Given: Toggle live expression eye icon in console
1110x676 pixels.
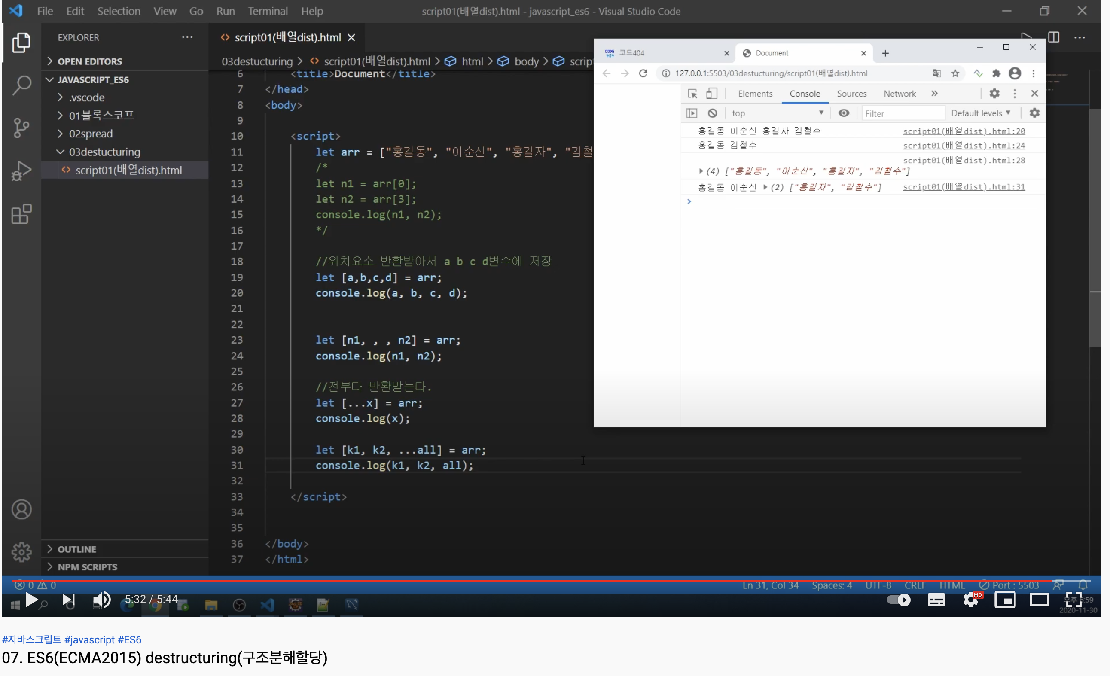Looking at the screenshot, I should tap(844, 113).
